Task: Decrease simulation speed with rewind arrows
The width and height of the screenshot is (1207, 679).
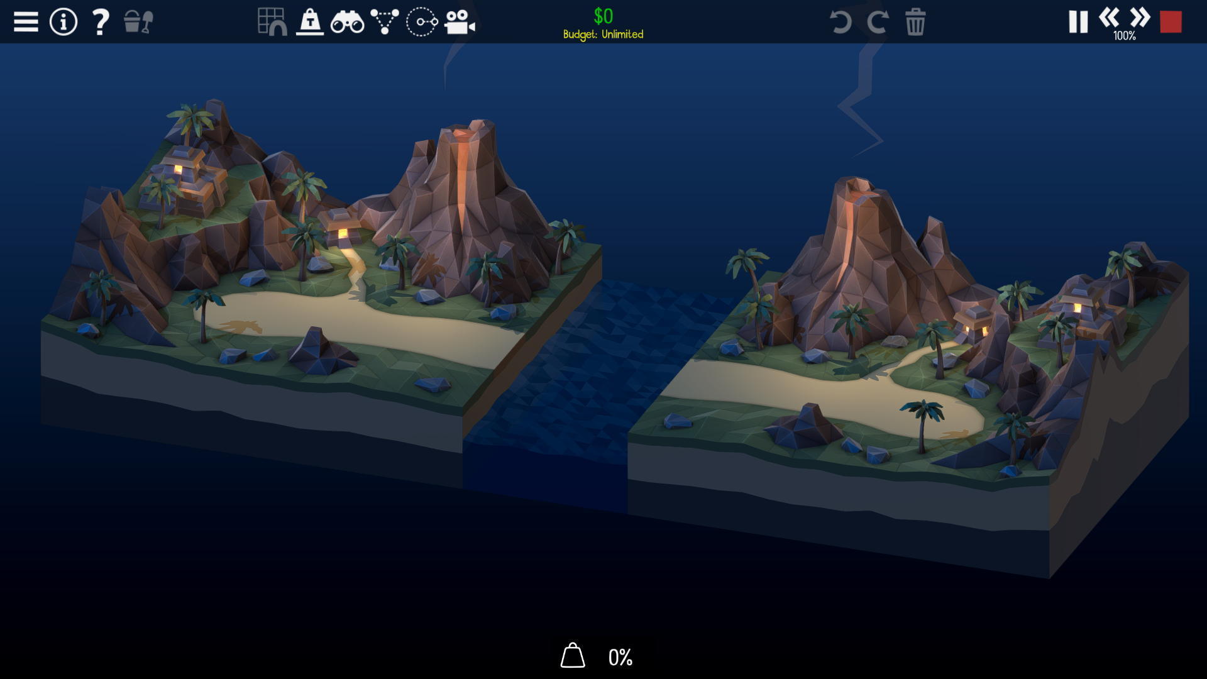Action: pyautogui.click(x=1110, y=18)
